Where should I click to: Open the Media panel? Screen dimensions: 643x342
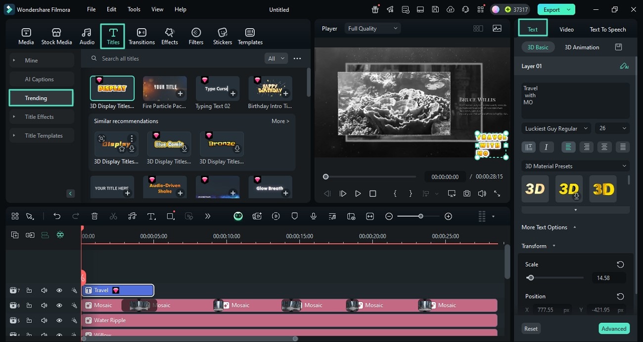26,37
